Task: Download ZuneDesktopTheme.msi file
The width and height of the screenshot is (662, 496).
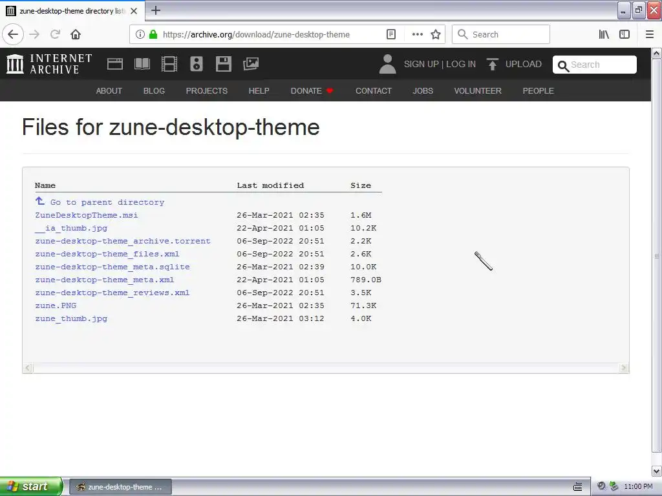Action: point(87,215)
